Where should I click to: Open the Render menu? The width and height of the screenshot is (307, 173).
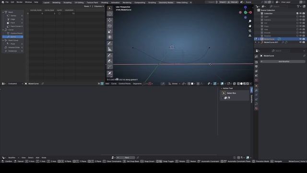tap(19, 2)
